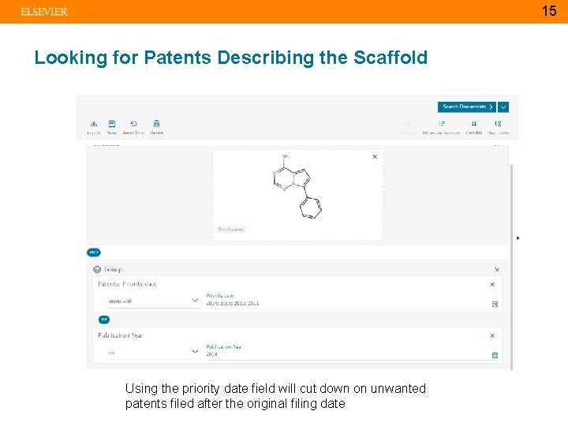Click the Import icon in toolbar
This screenshot has width=568, height=426.
94,124
